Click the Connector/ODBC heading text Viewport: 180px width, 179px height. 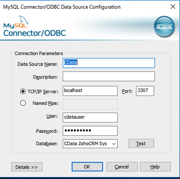[35, 33]
